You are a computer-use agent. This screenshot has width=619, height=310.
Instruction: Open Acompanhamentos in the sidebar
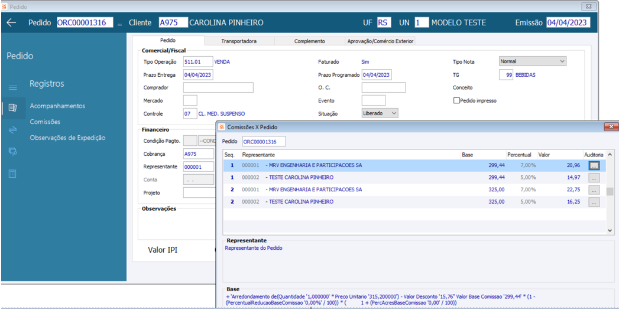click(57, 106)
